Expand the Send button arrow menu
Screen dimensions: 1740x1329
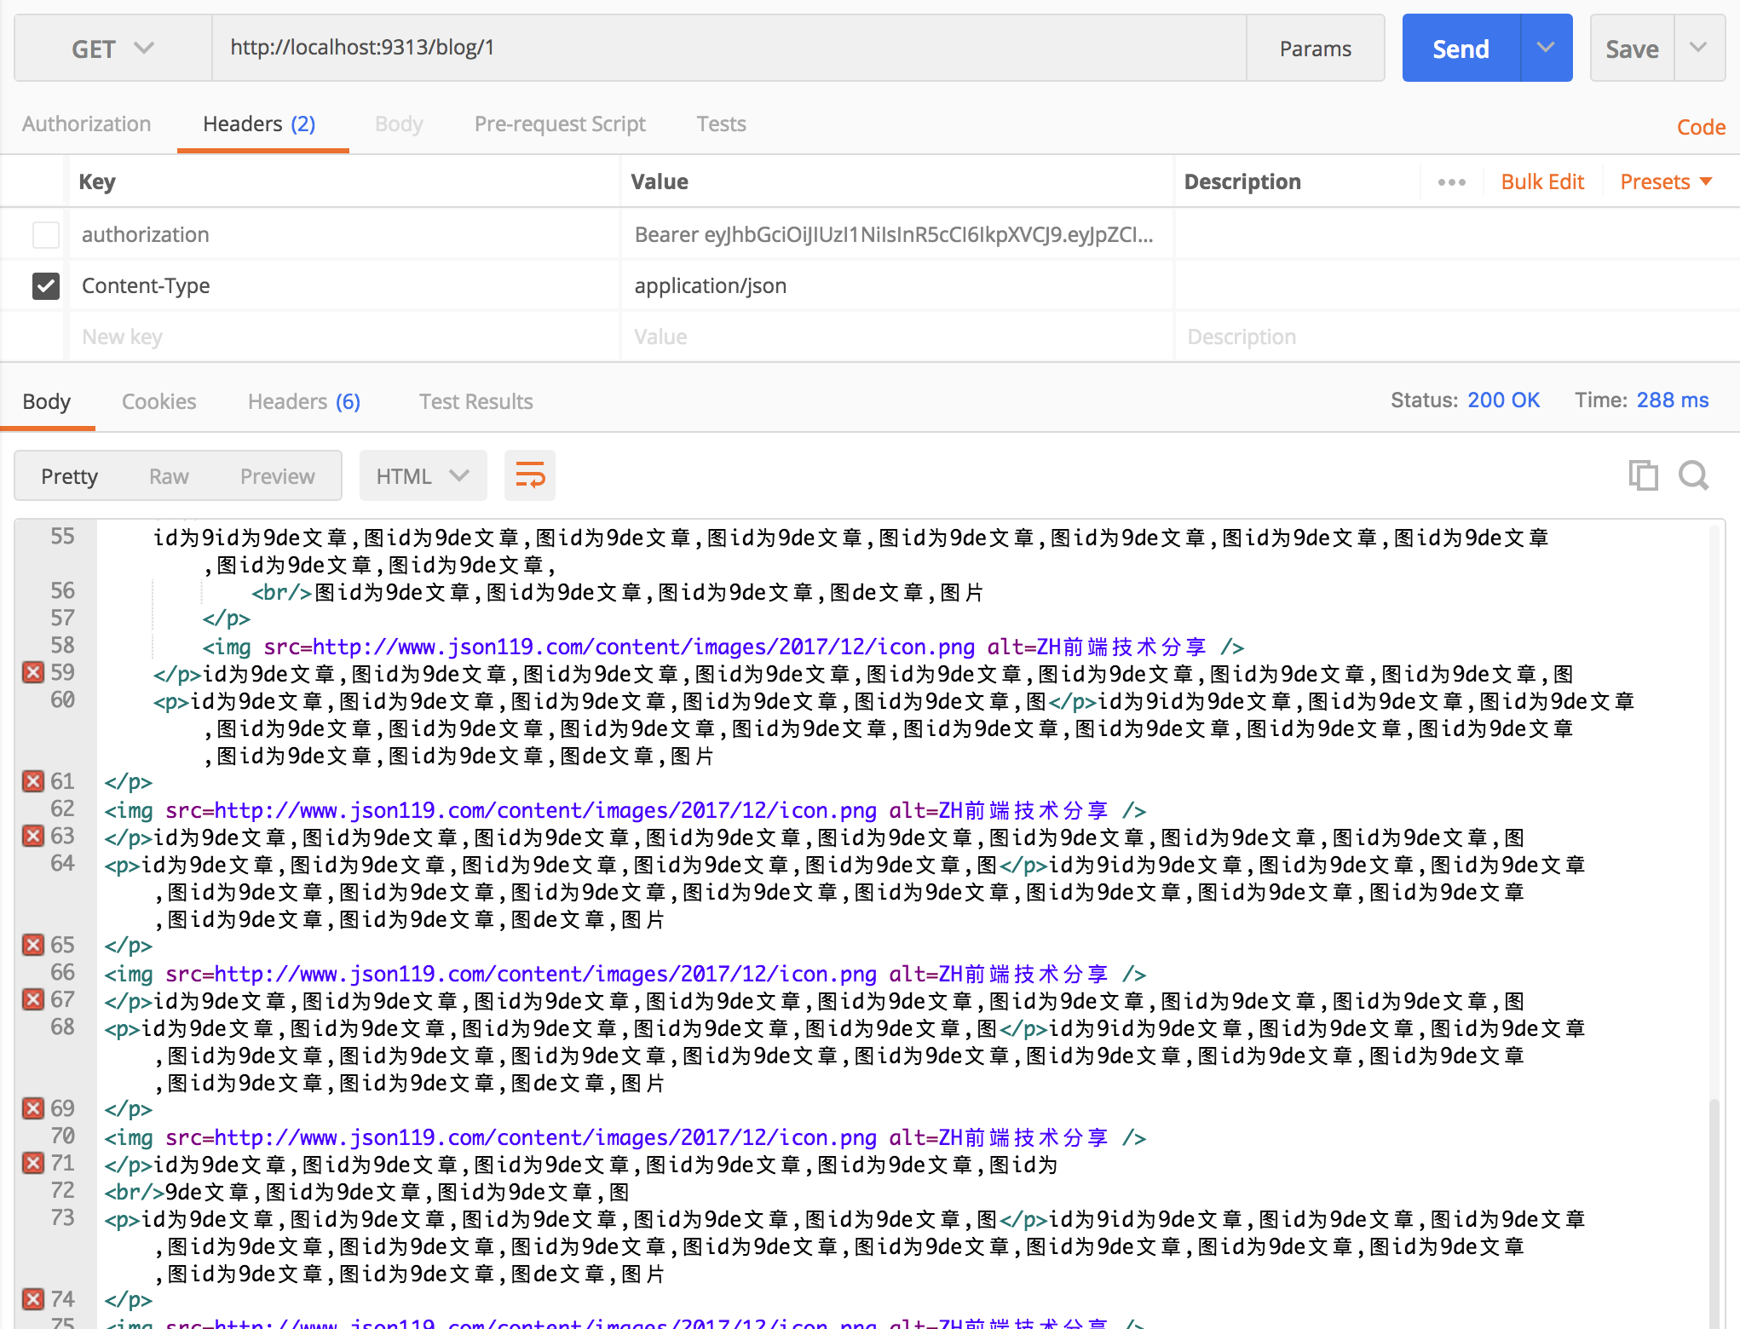(x=1546, y=49)
